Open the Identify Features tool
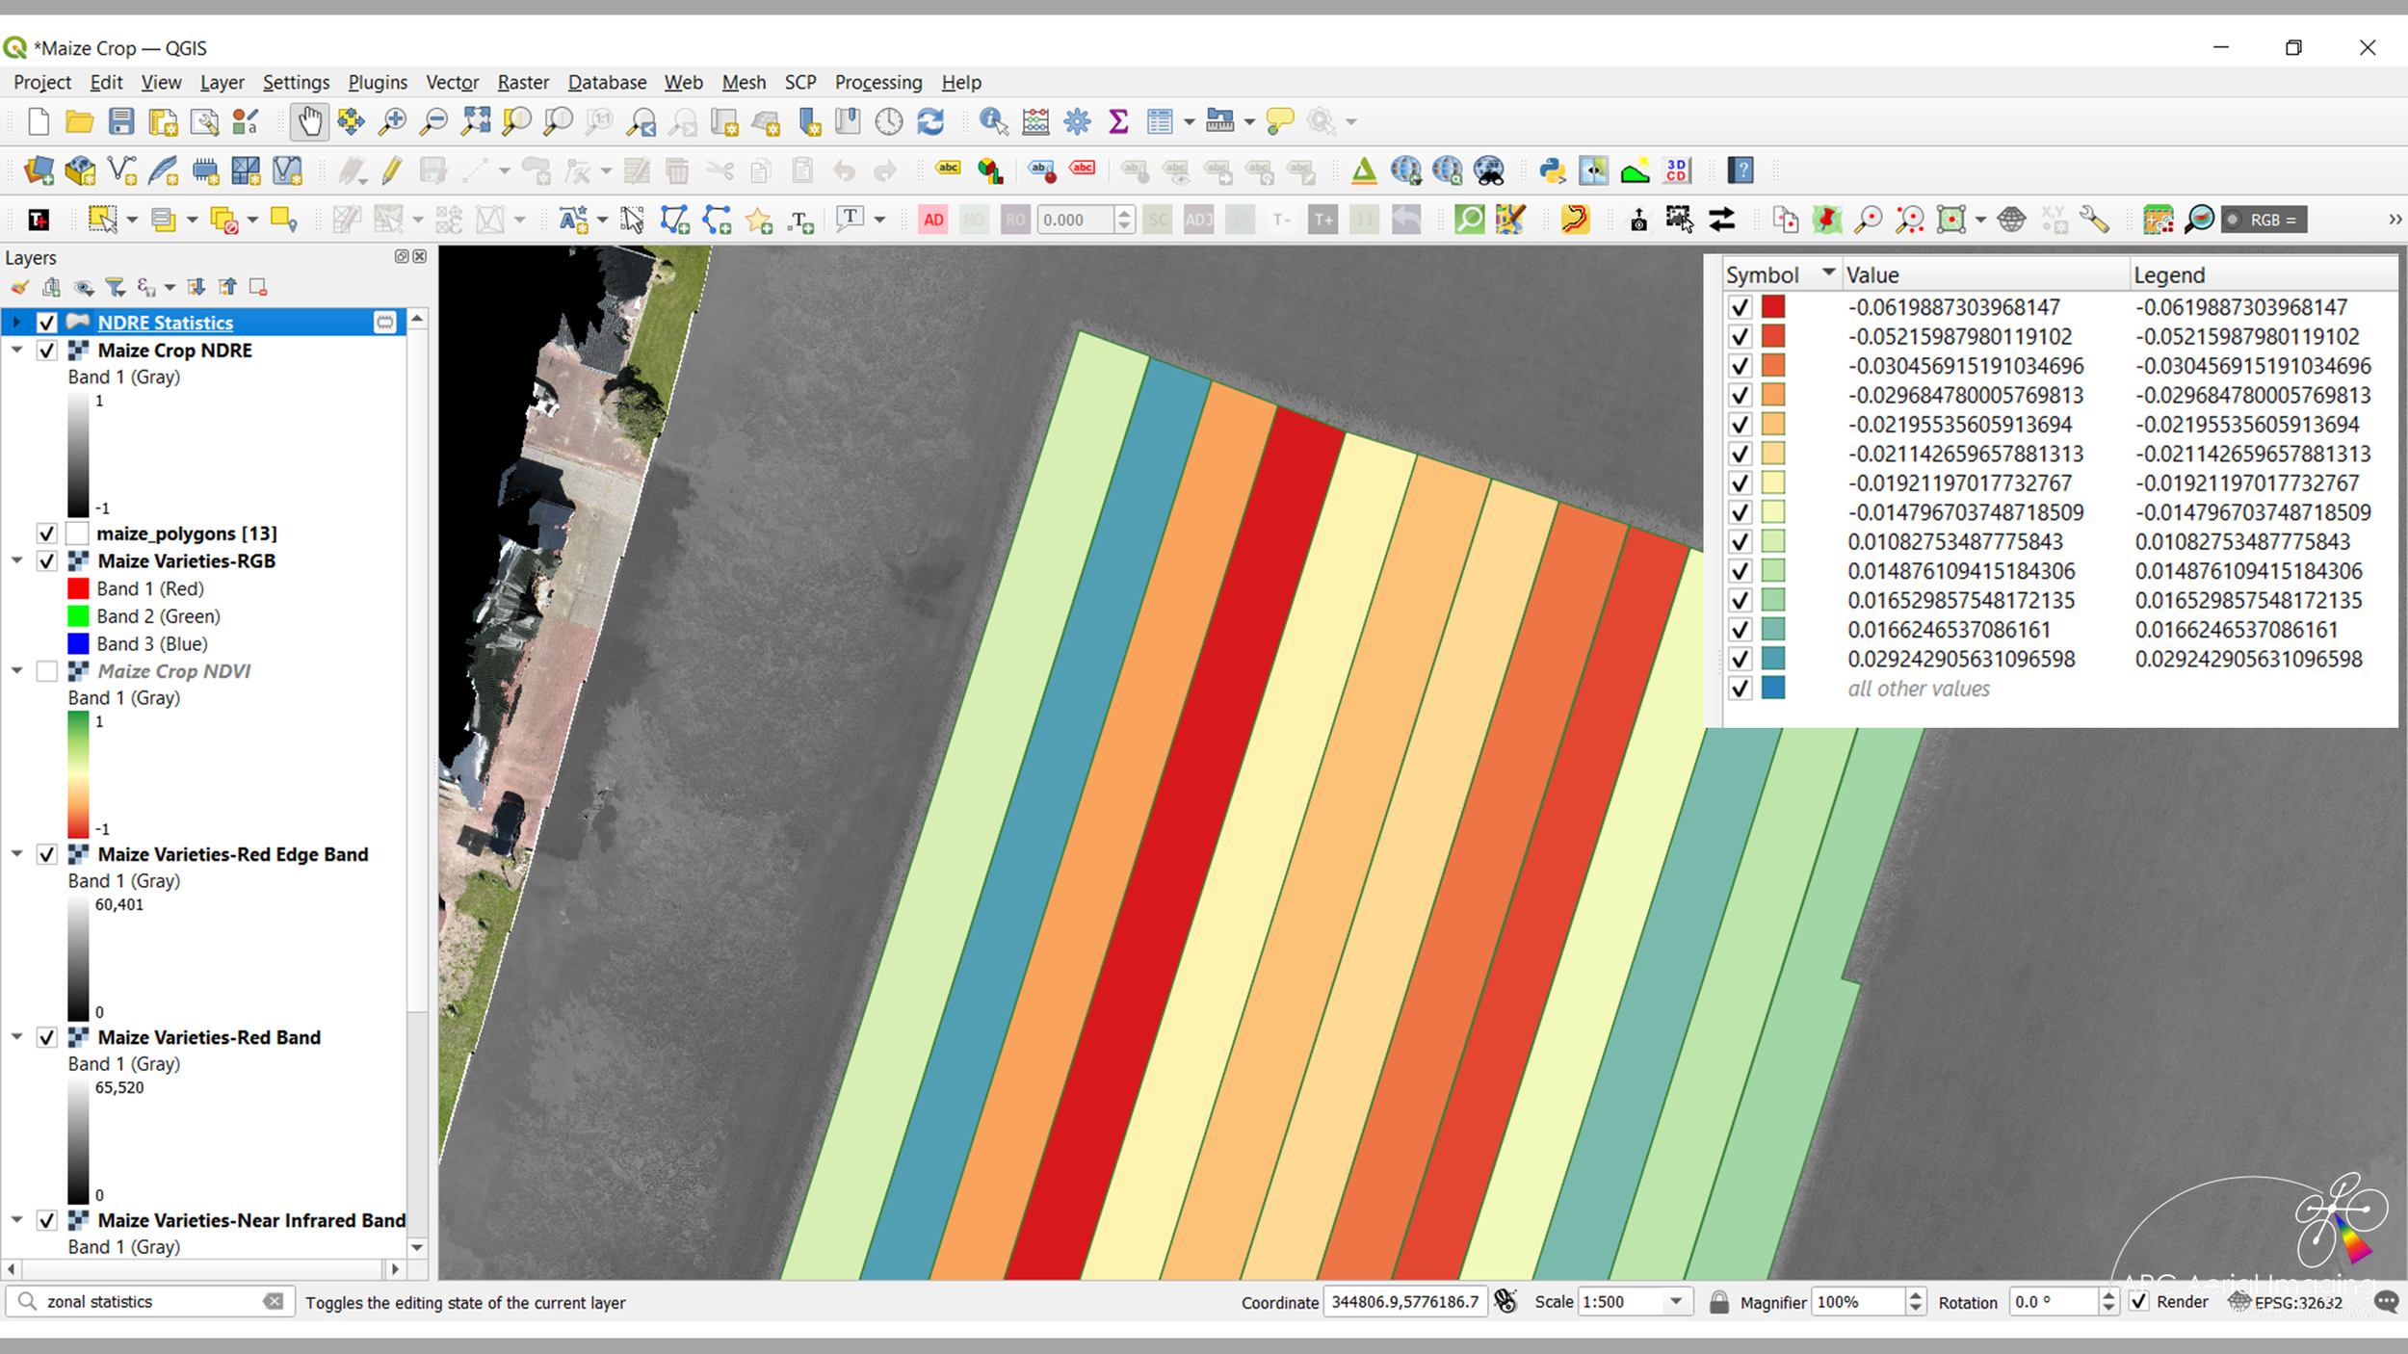The width and height of the screenshot is (2408, 1354). (993, 121)
